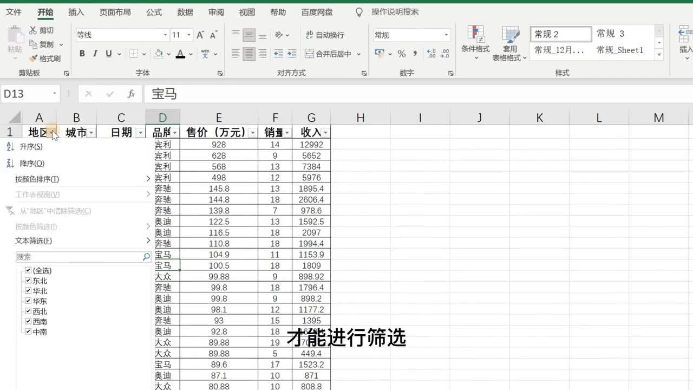Viewport: 693px width, 390px height.
Task: Open the font size dropdown
Action: (x=189, y=35)
